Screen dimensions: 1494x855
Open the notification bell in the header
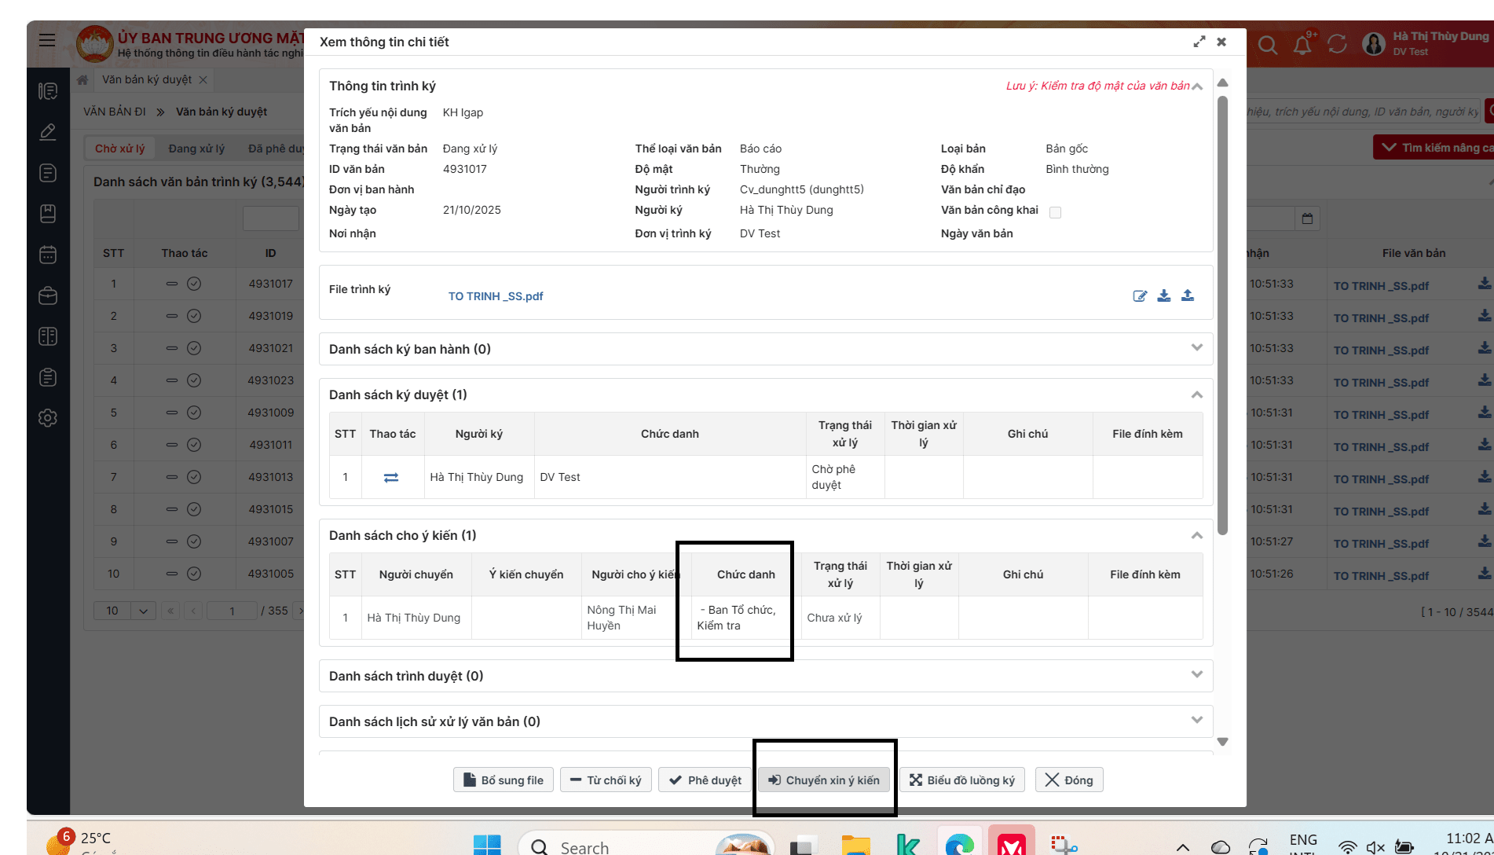click(1302, 45)
